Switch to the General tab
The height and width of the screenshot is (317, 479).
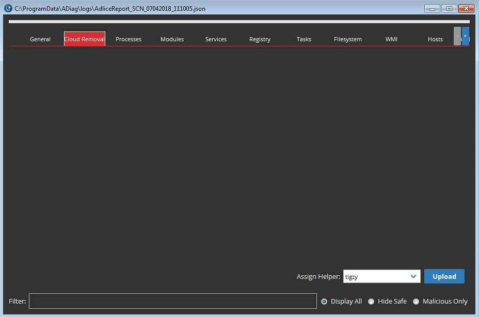point(40,39)
